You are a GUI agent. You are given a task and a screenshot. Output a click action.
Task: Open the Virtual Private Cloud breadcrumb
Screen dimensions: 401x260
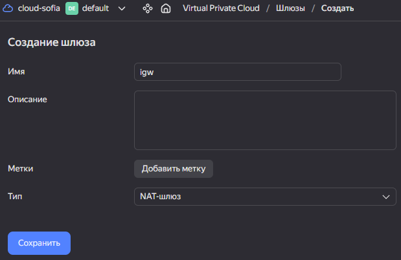(x=221, y=8)
